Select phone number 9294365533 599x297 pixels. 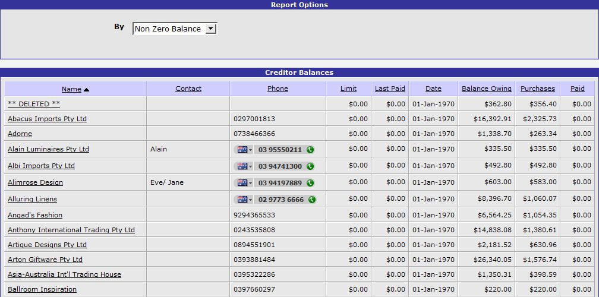254,215
